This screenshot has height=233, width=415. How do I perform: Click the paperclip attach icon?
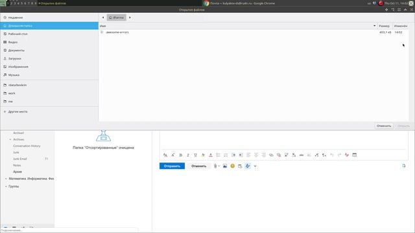[x=215, y=166]
